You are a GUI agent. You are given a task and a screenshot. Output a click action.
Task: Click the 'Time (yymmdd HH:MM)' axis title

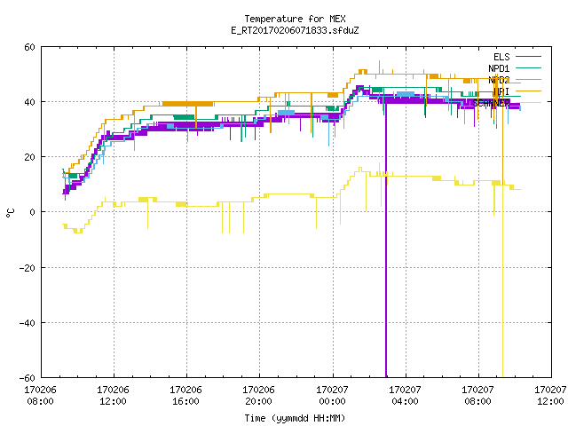[x=295, y=418]
